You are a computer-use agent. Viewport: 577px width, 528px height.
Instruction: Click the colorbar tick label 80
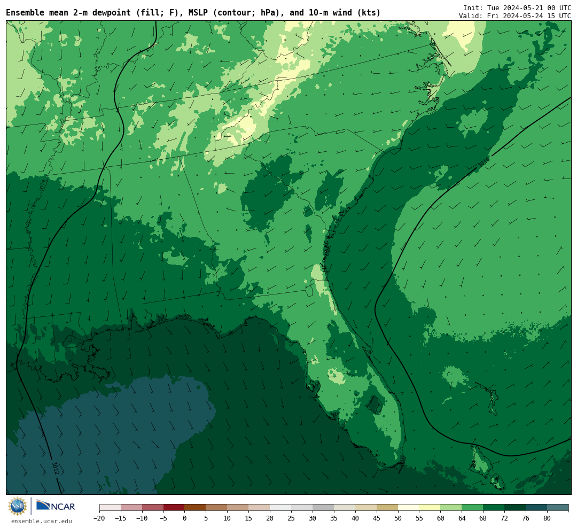[547, 518]
